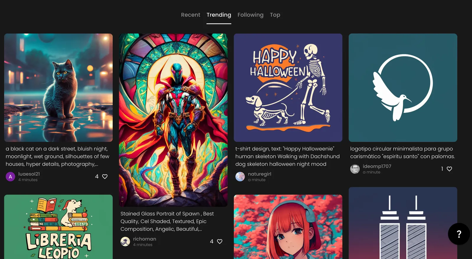This screenshot has width=472, height=259.
Task: Open luaesol21's purple avatar
Action: [x=10, y=177]
